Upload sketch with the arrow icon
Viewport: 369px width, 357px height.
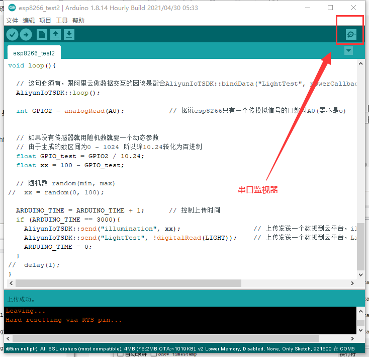(26, 35)
